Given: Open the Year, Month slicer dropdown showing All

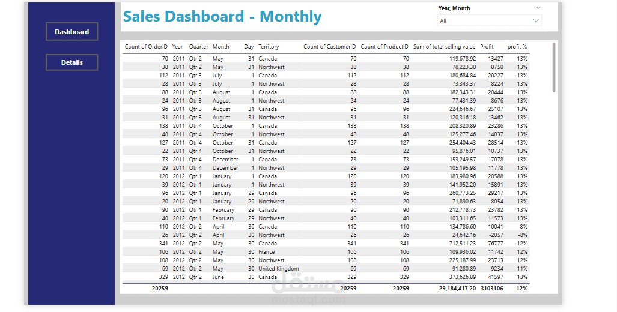Looking at the screenshot, I should pyautogui.click(x=489, y=21).
